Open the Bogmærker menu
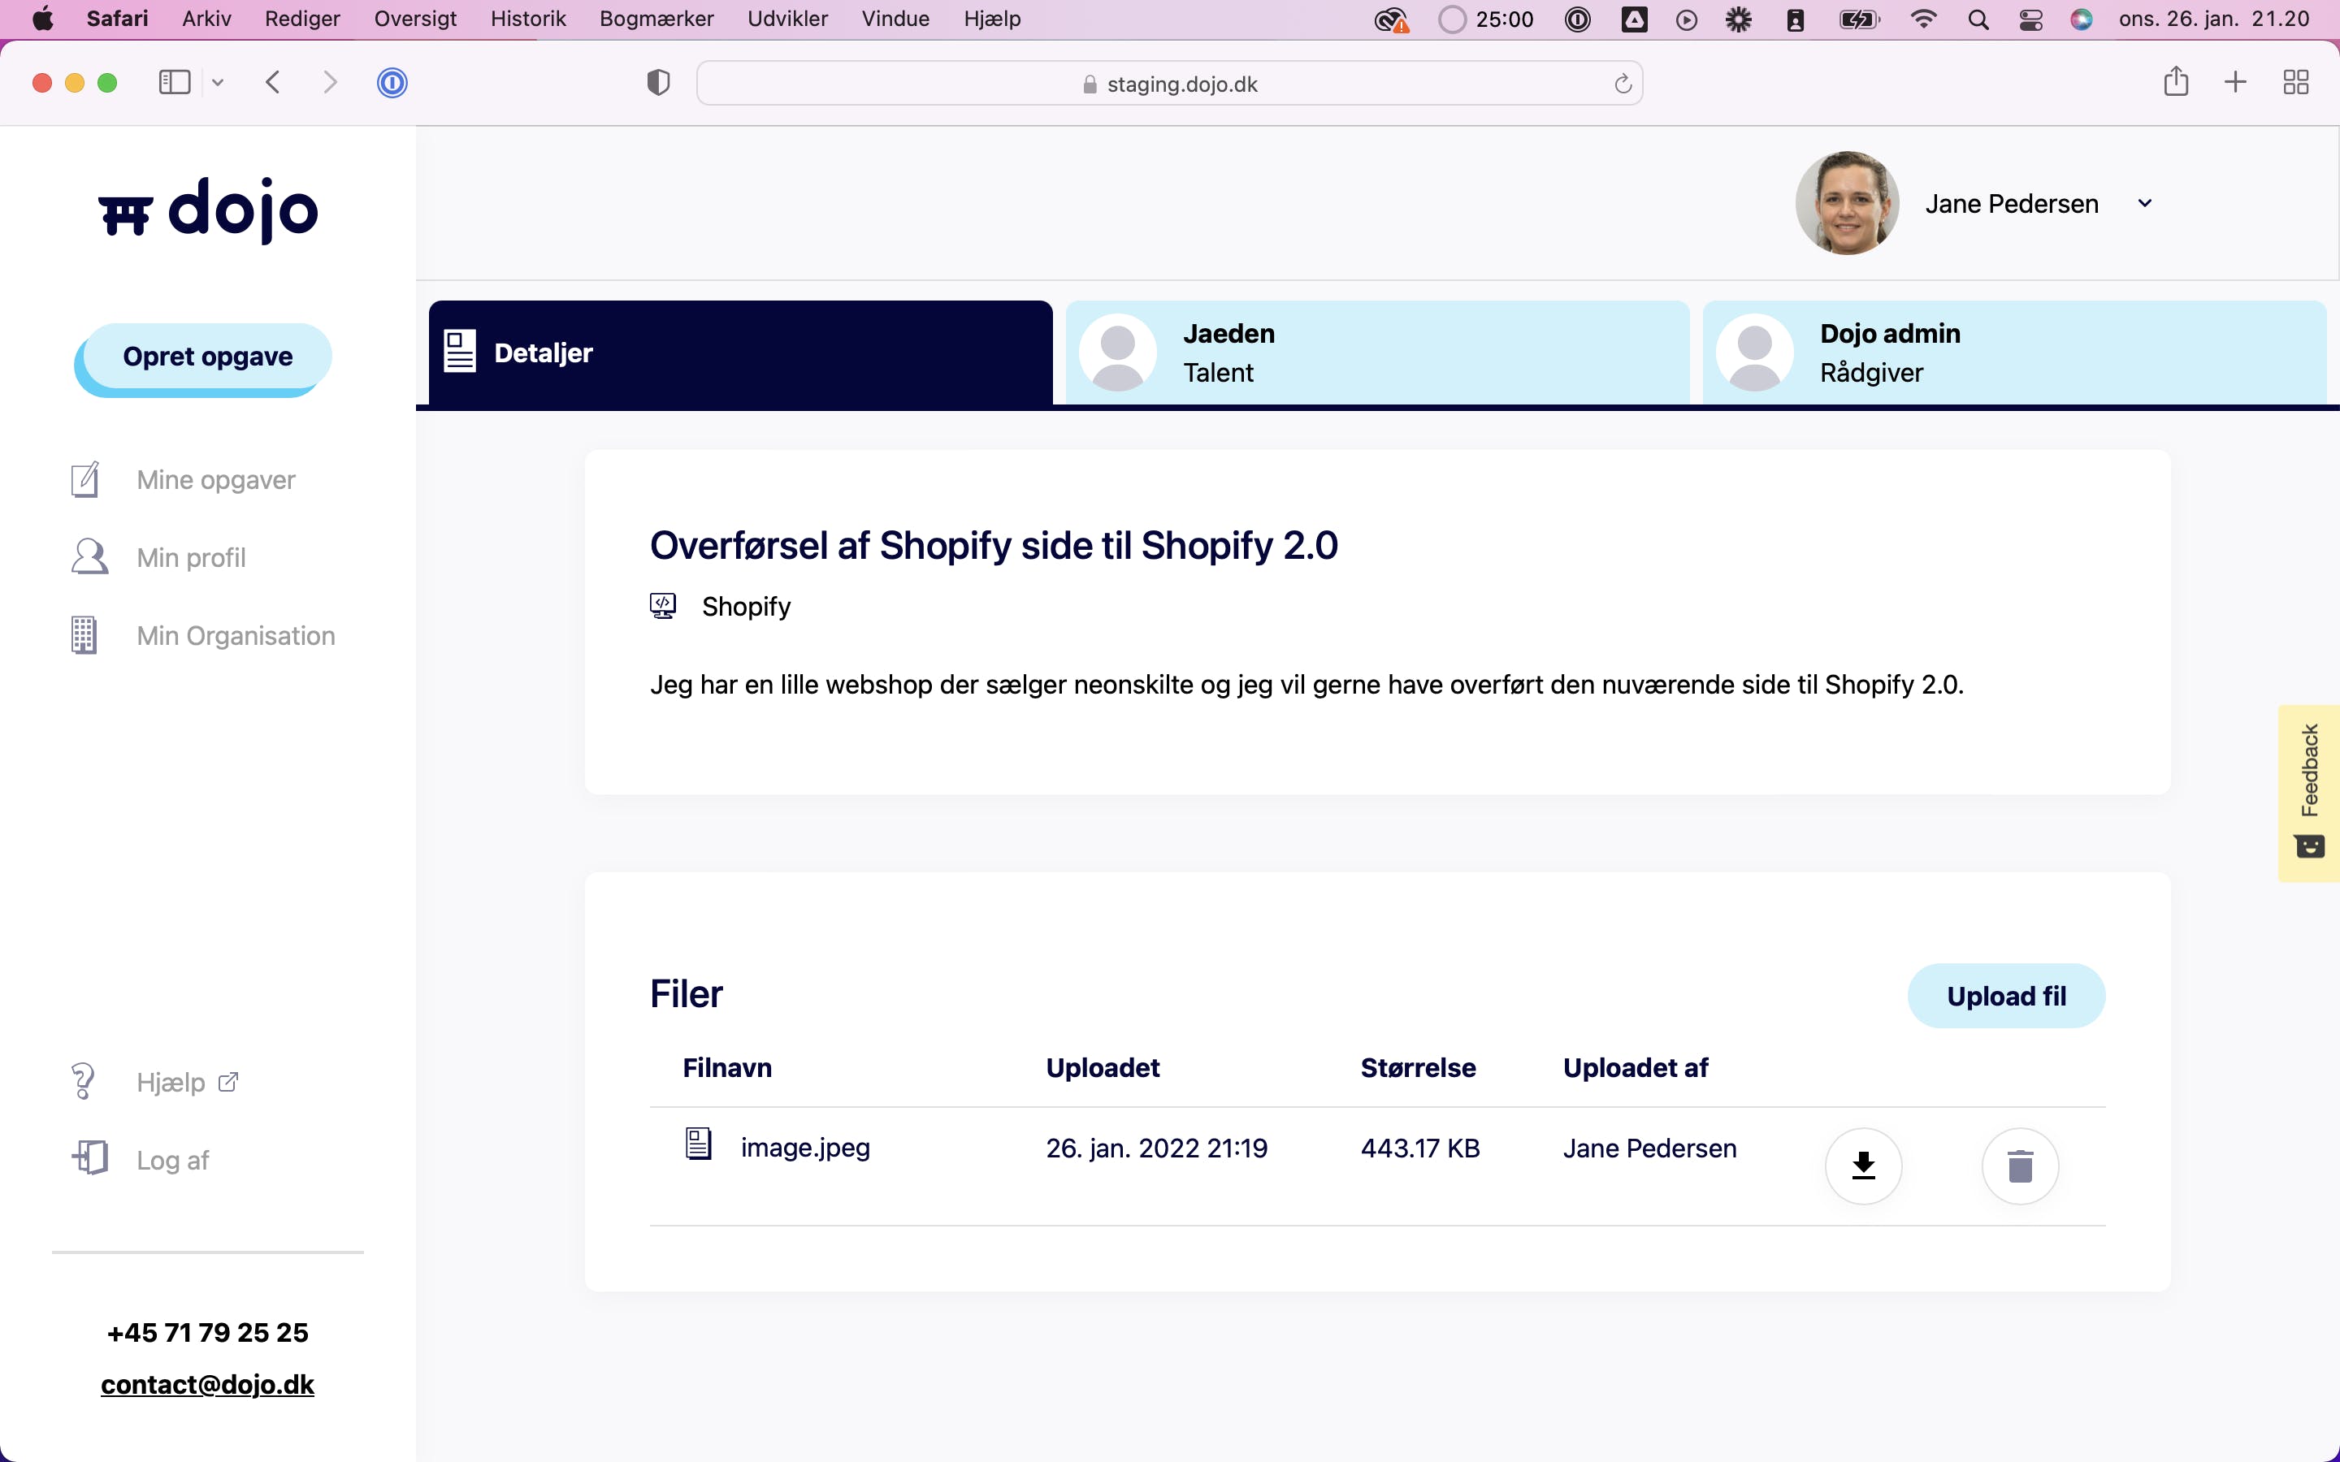Screen dimensions: 2340x1462 (656, 19)
